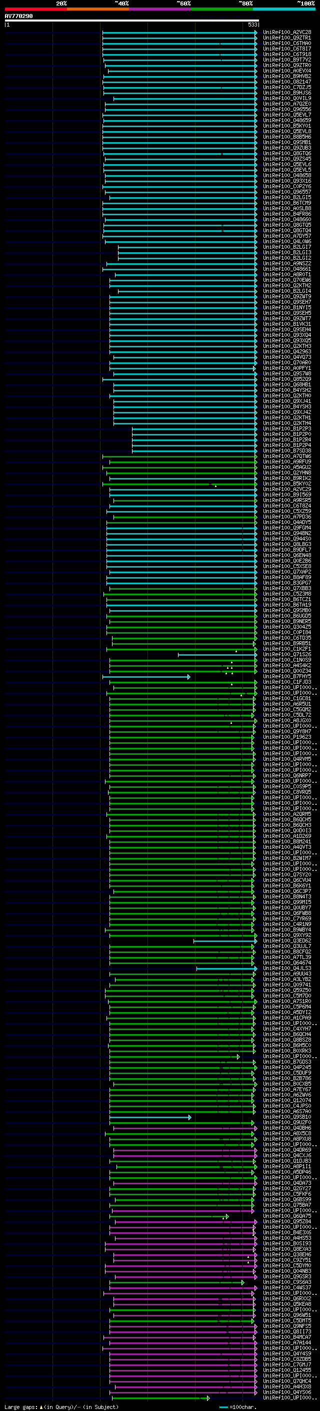This screenshot has width=320, height=1411.
Task: Click the UniRef100_C0PI84 label
Action: click(287, 632)
